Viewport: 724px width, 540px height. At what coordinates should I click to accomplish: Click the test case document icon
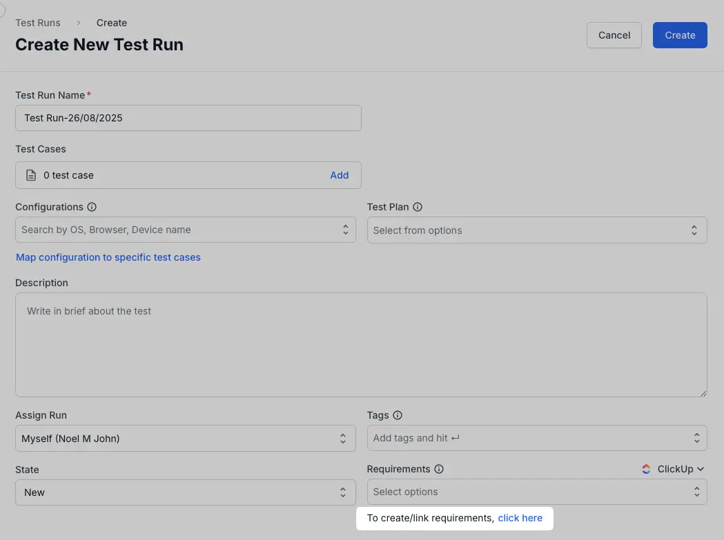pyautogui.click(x=31, y=175)
